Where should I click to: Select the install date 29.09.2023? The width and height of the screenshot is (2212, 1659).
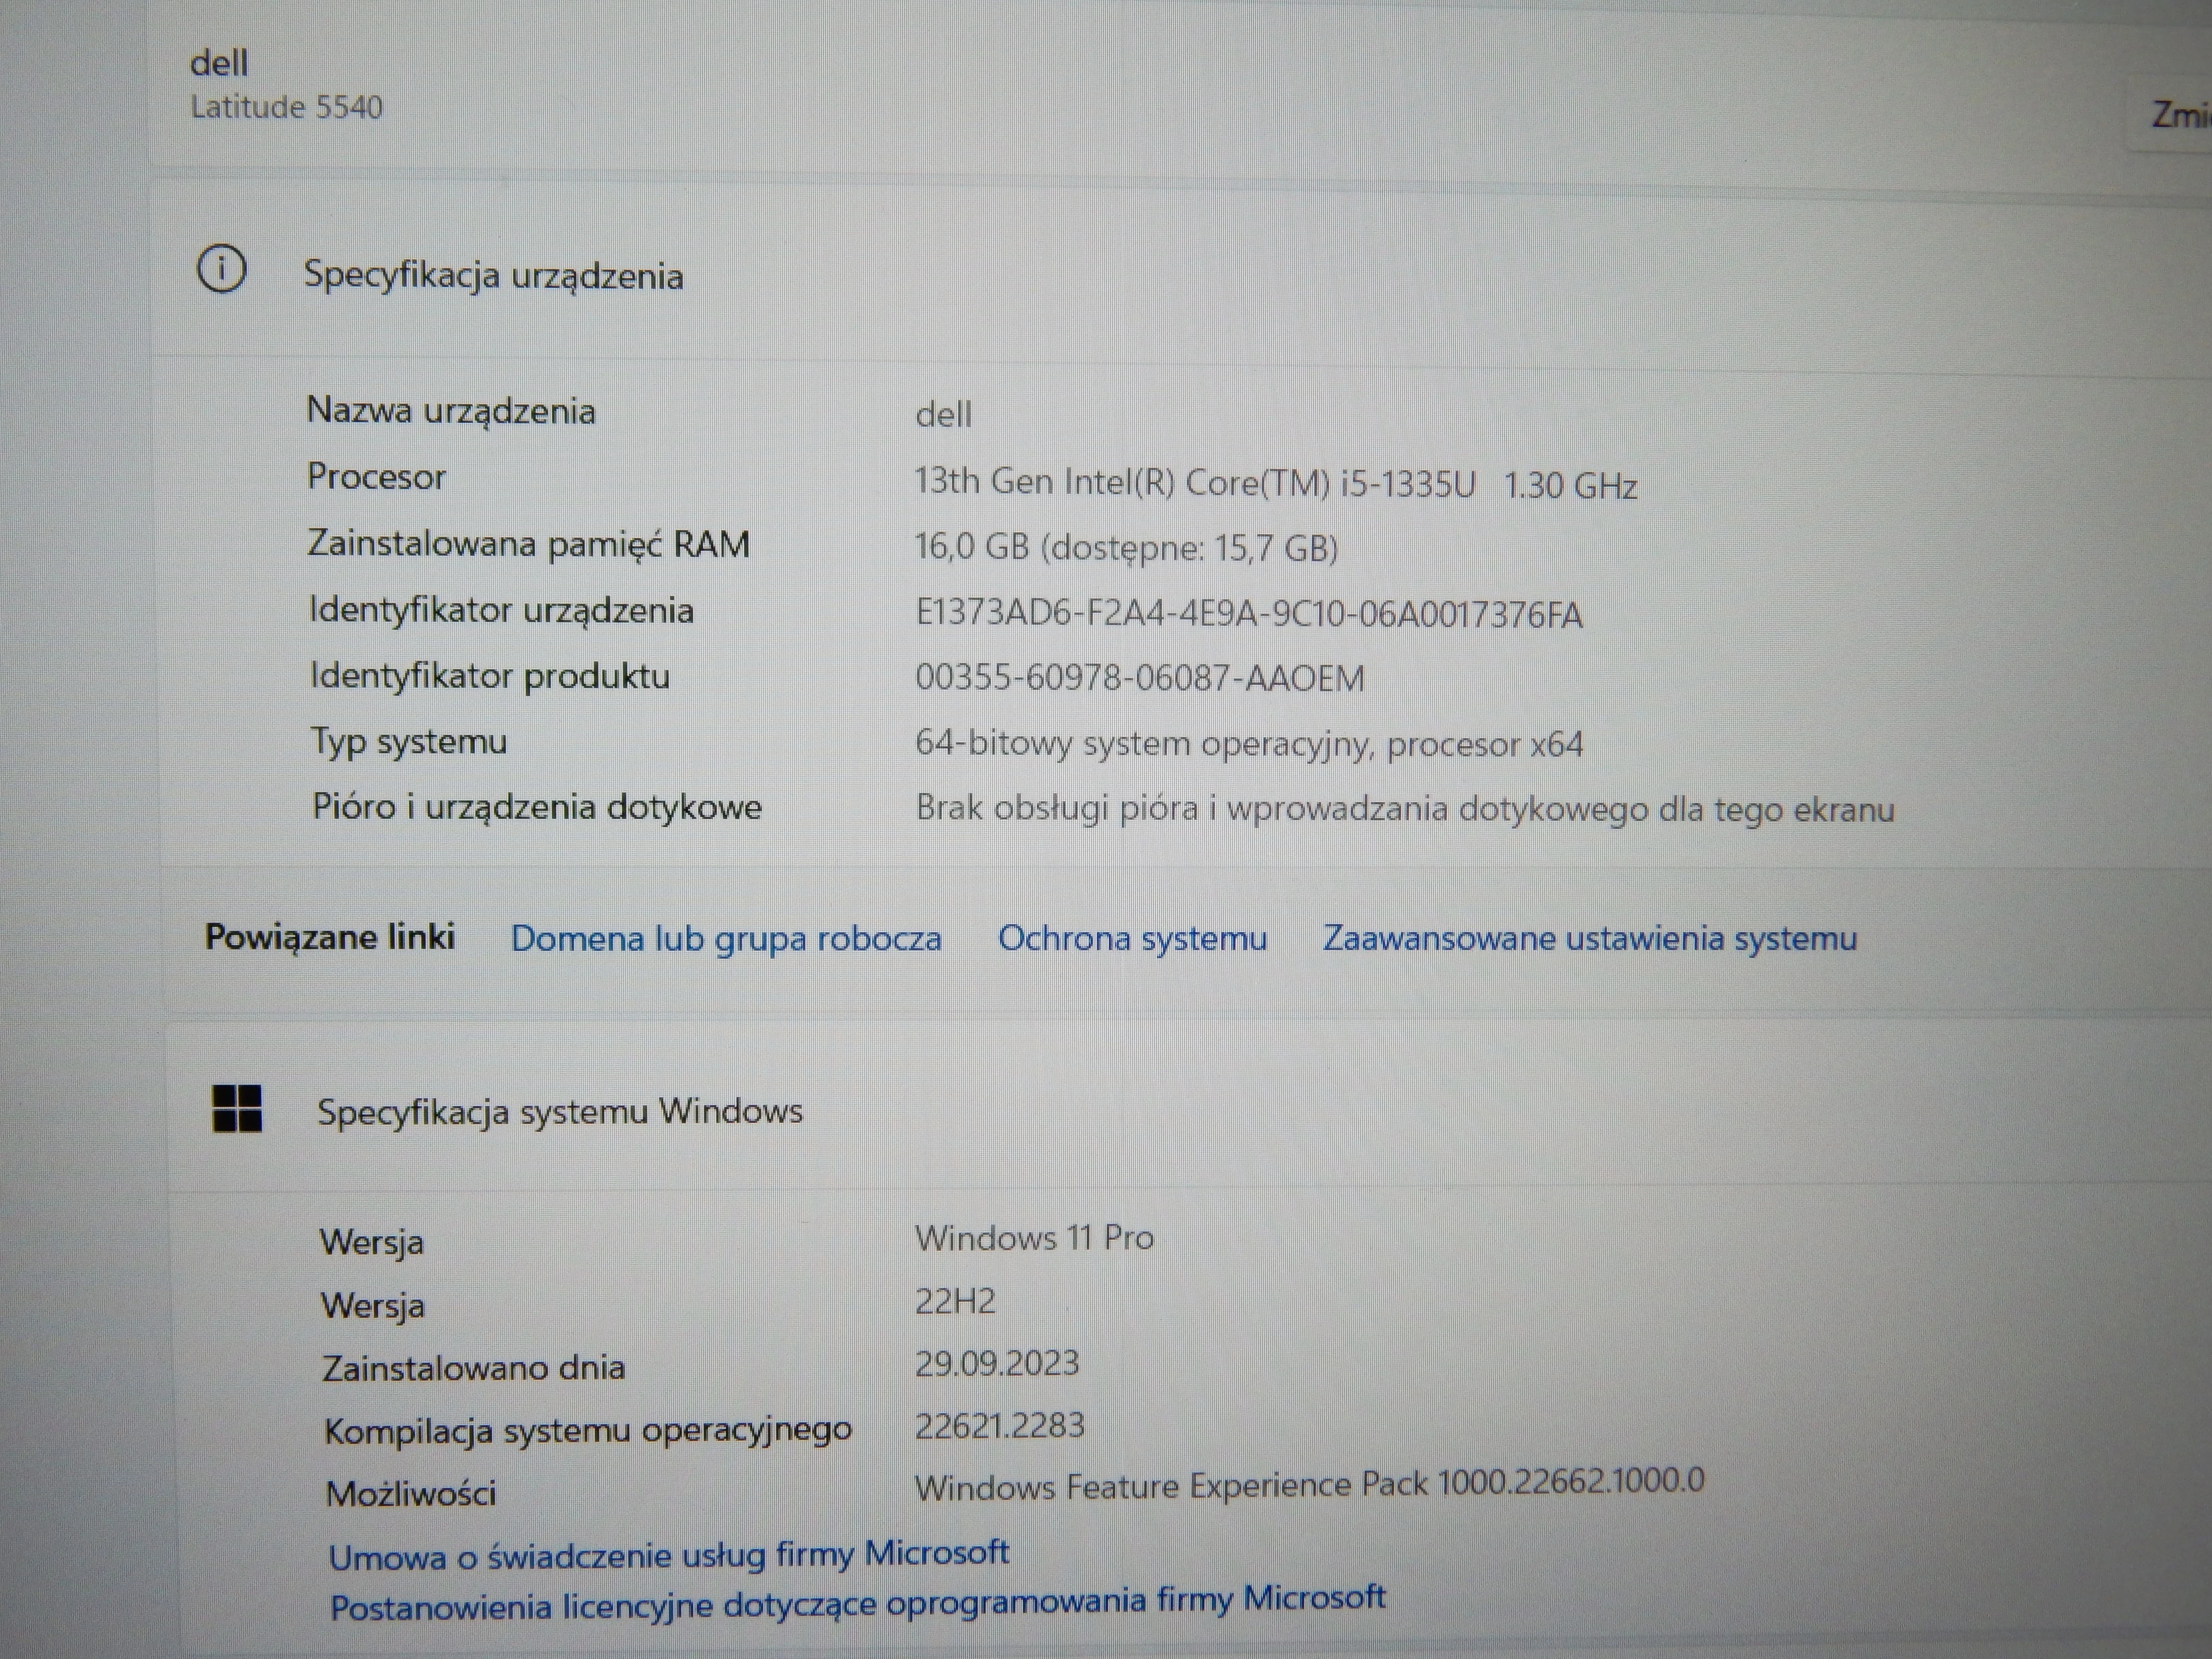(997, 1363)
